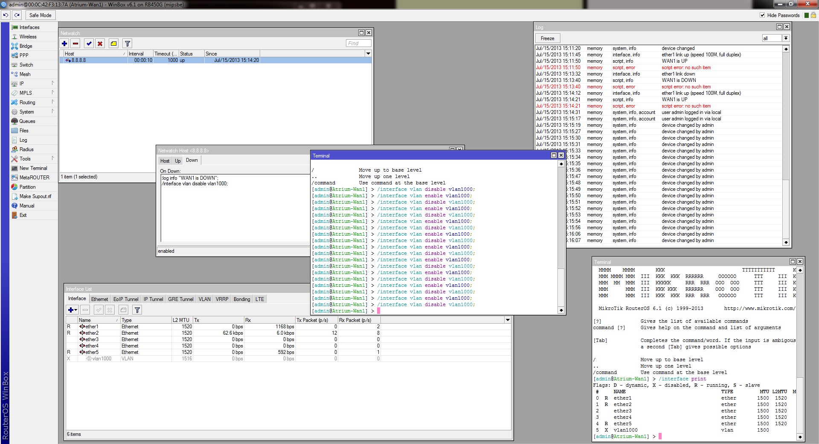Expand the IP submenu in sidebar
The width and height of the screenshot is (819, 444).
coord(21,83)
